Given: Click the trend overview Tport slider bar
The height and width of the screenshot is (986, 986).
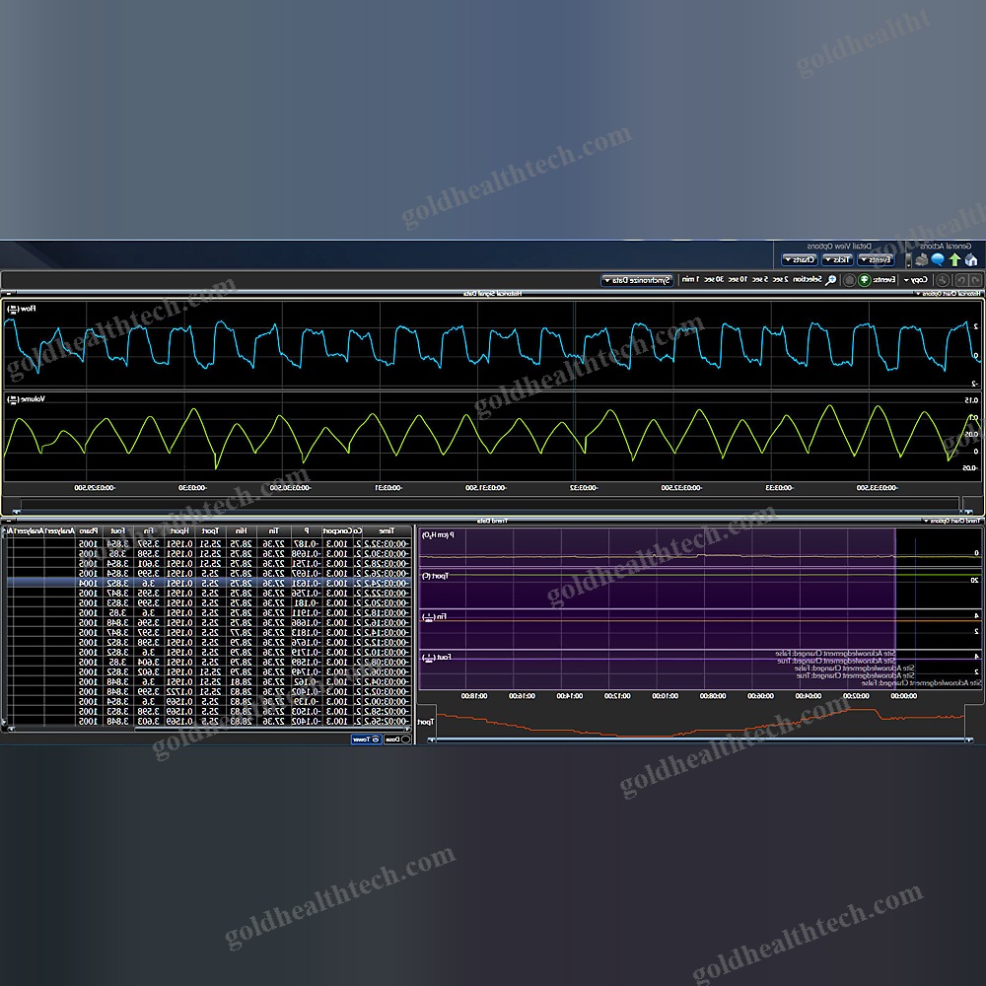Looking at the screenshot, I should (x=699, y=740).
